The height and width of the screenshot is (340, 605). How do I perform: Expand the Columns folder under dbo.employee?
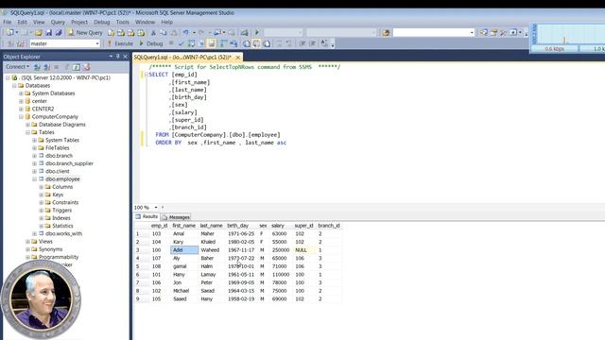[42, 187]
